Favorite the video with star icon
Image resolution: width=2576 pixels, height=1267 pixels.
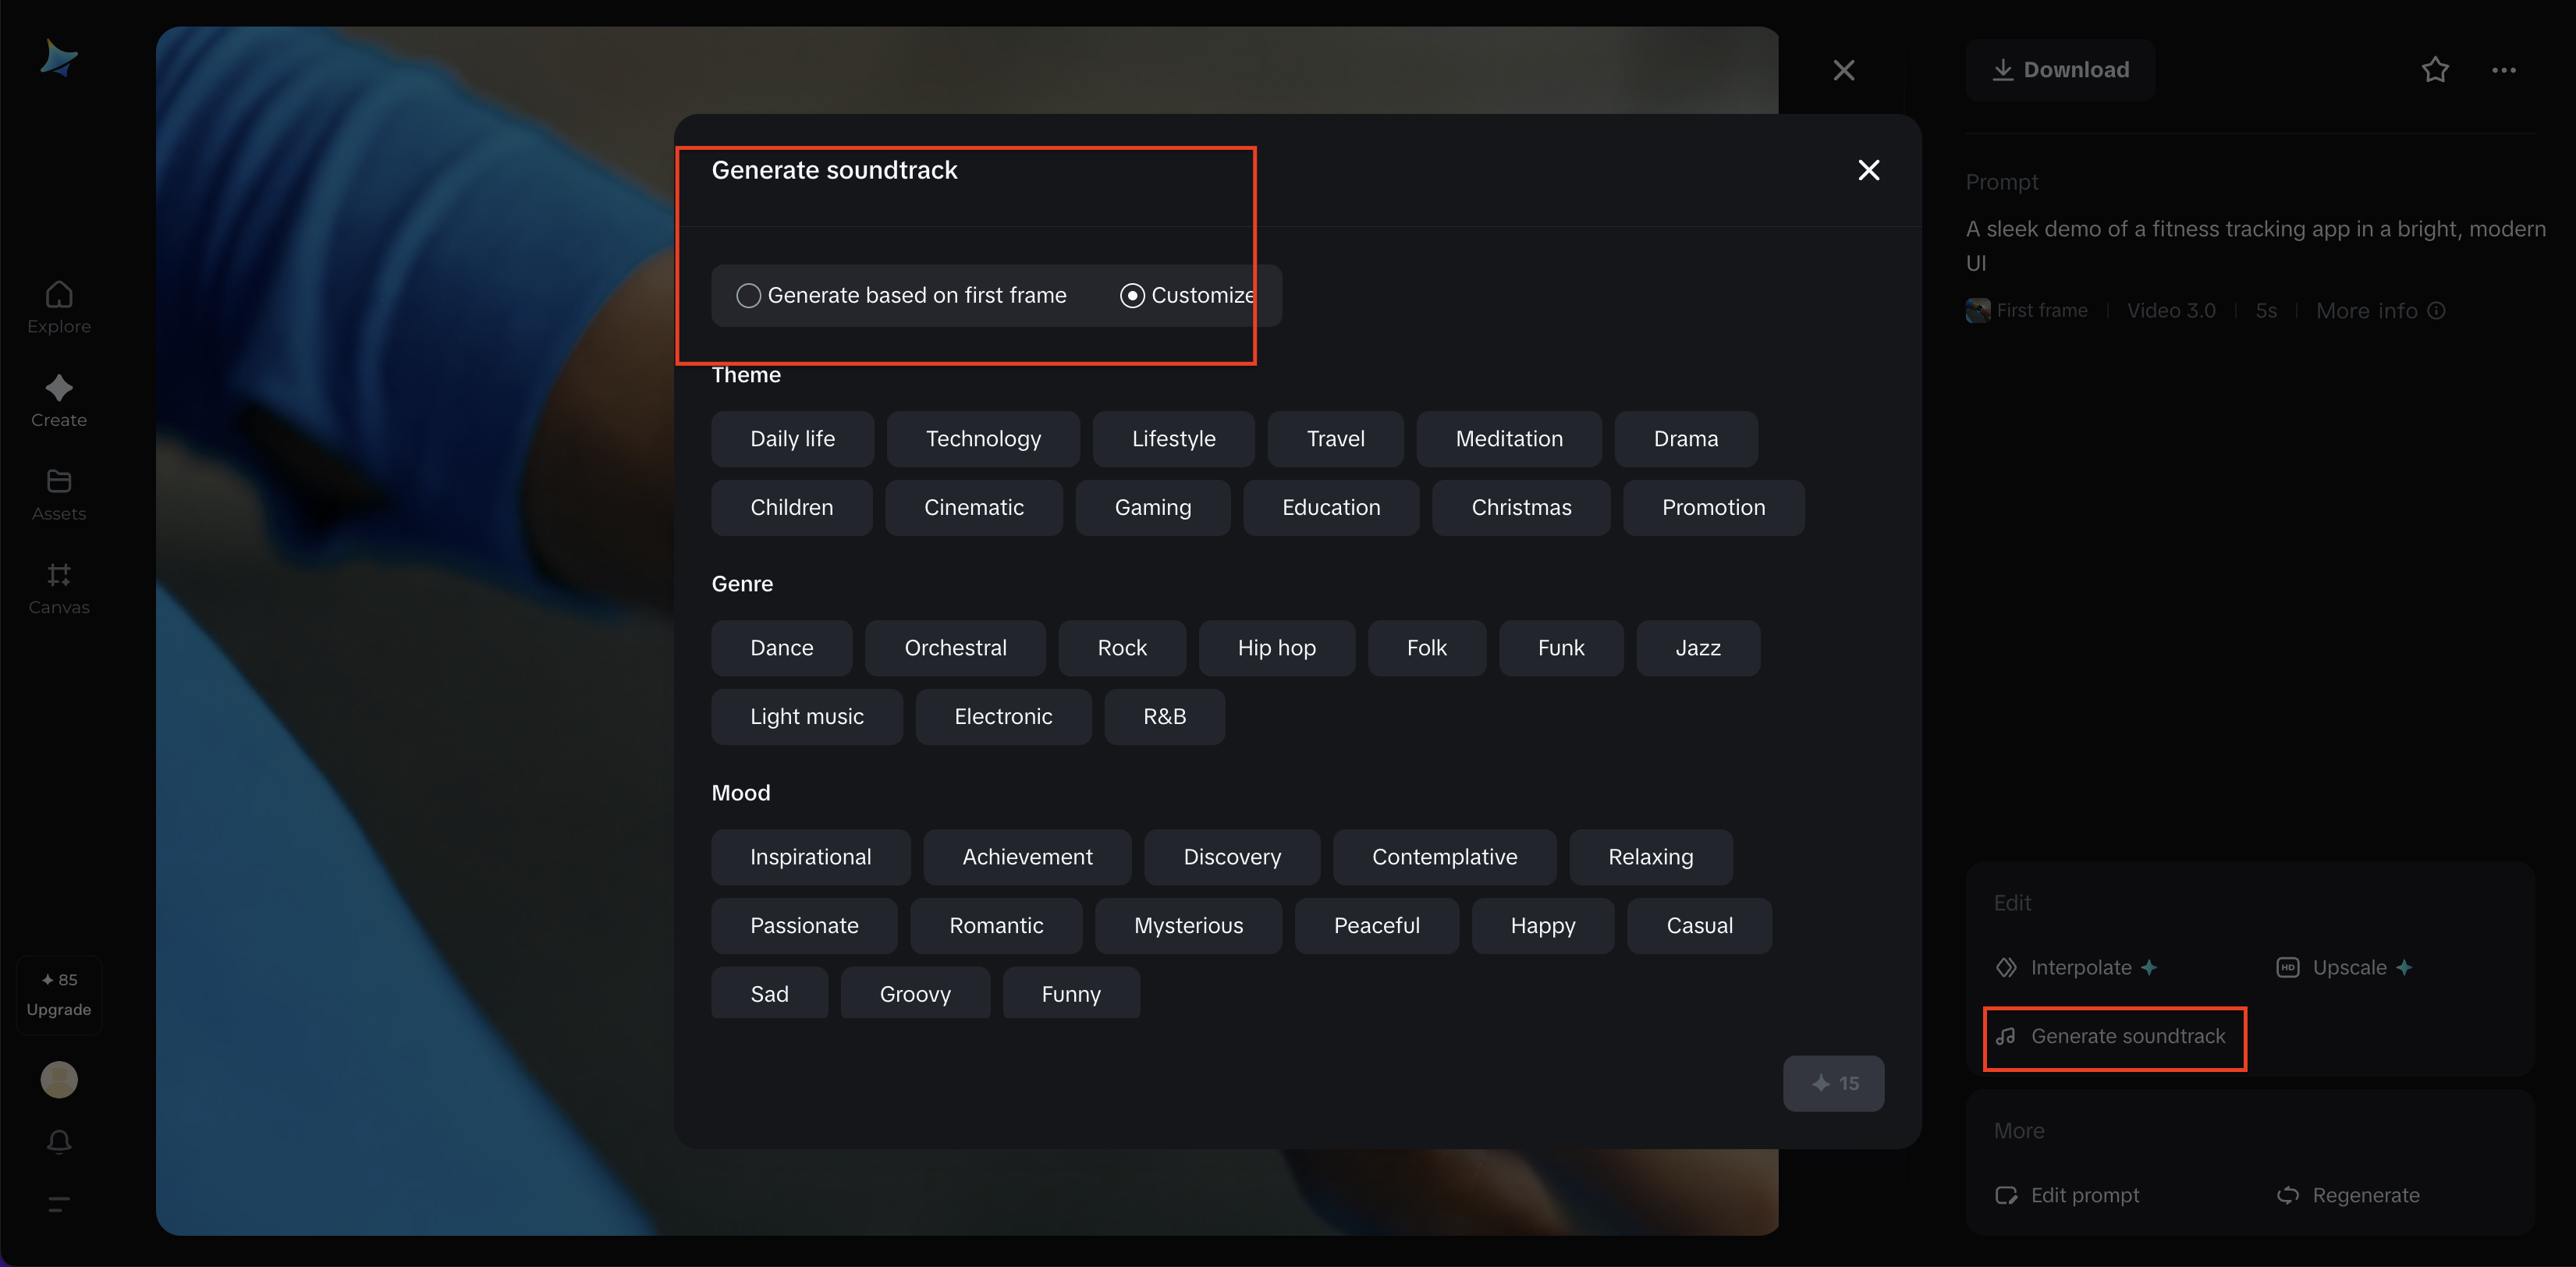point(2435,70)
